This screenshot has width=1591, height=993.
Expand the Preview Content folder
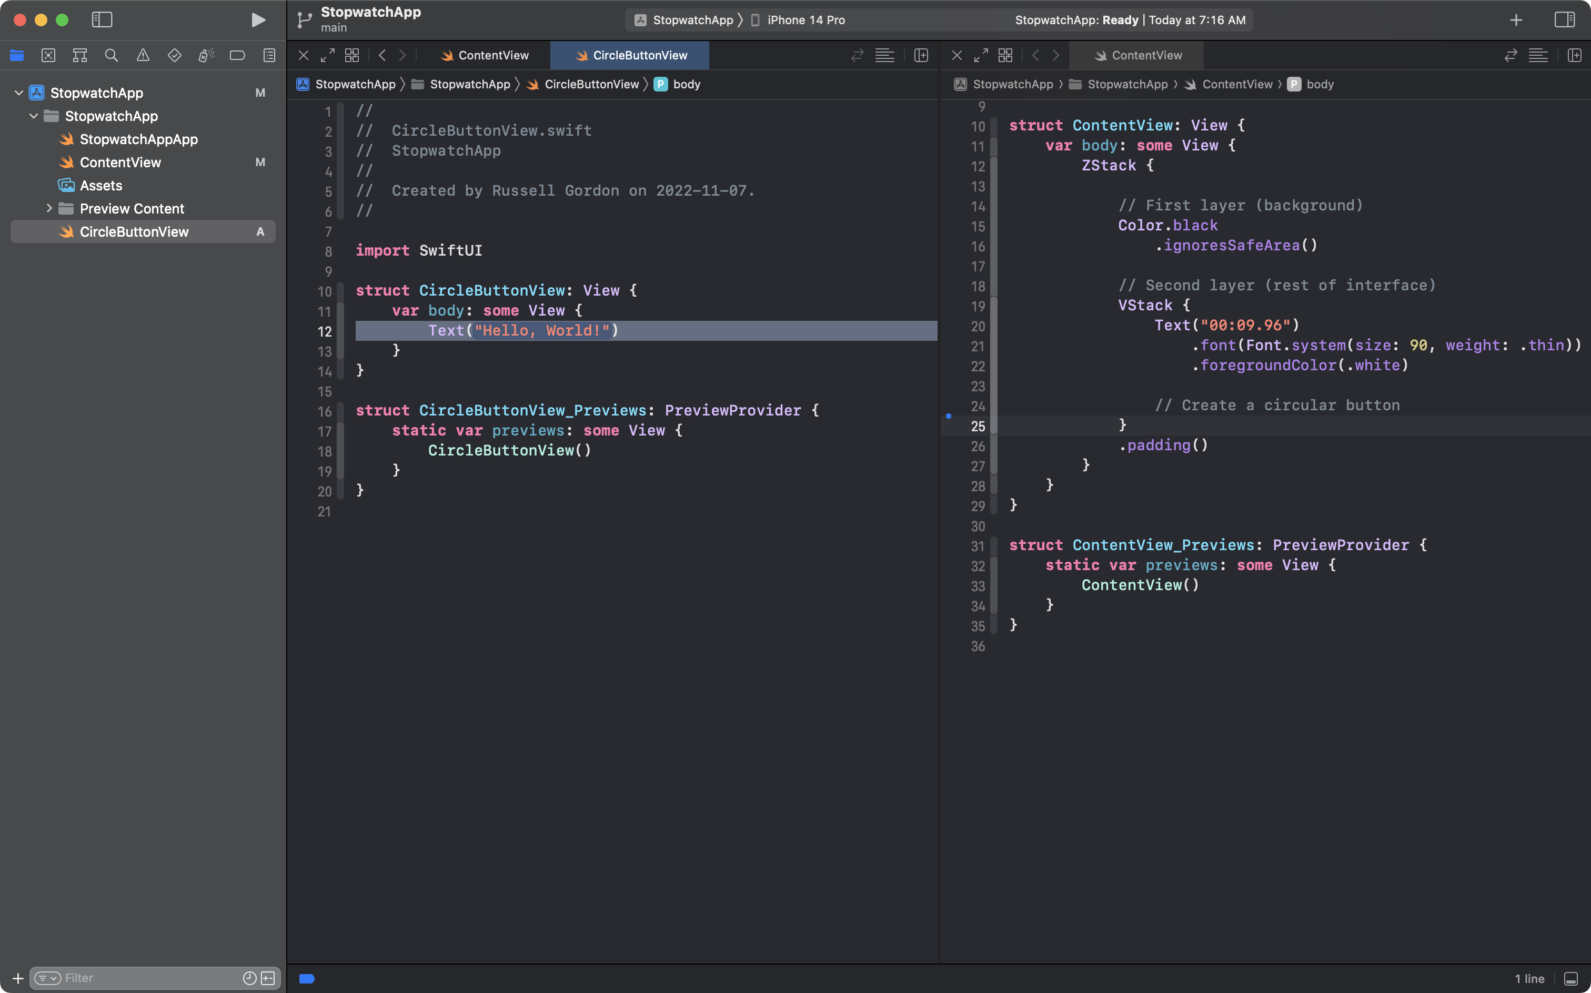click(x=45, y=208)
